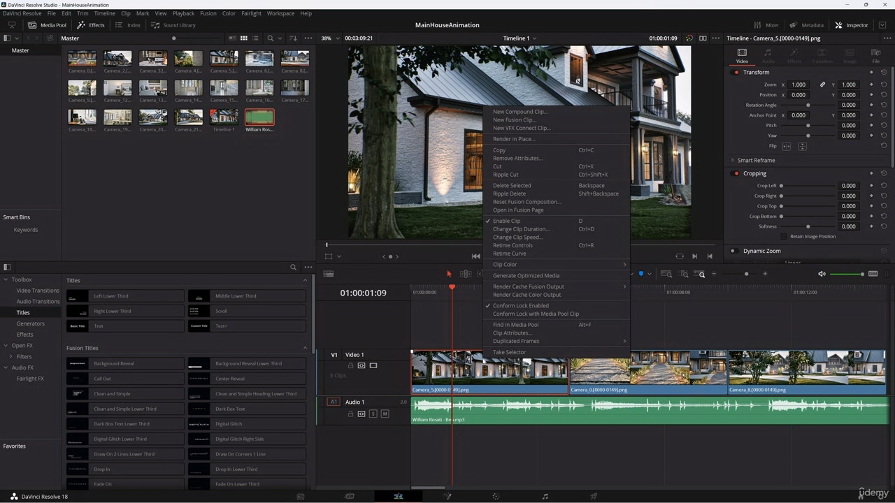Screen dimensions: 895x503
Task: Mute the monitor speaker icon
Action: [822, 274]
